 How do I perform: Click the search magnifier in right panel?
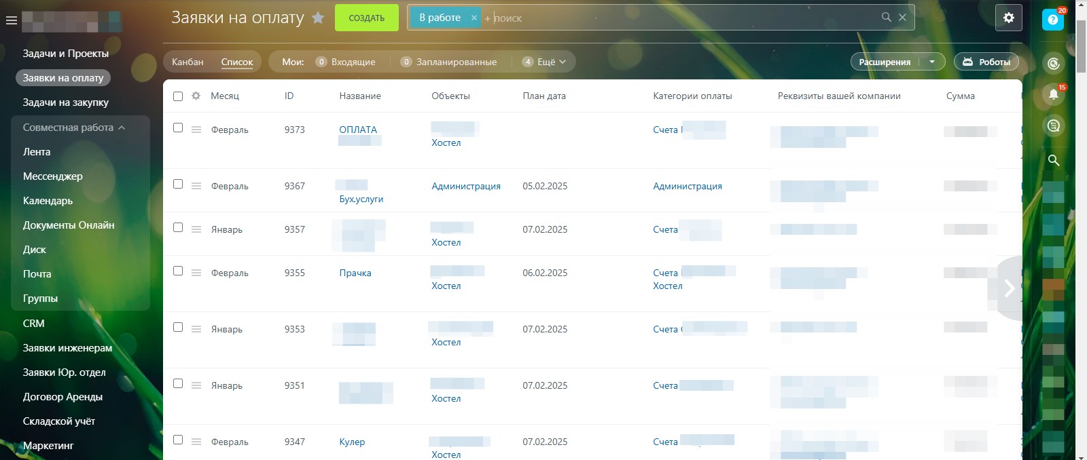1053,160
